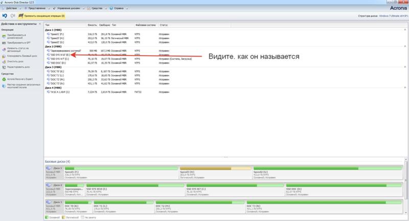
Task: Collapse the Диск 1 (MBR) group arrow
Action: (405, 30)
